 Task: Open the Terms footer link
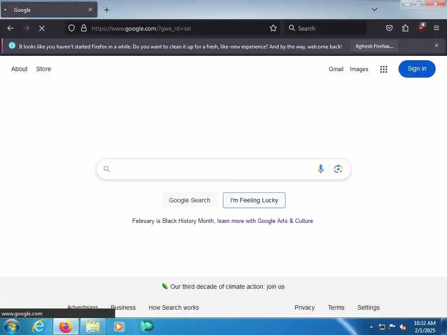tap(336, 308)
